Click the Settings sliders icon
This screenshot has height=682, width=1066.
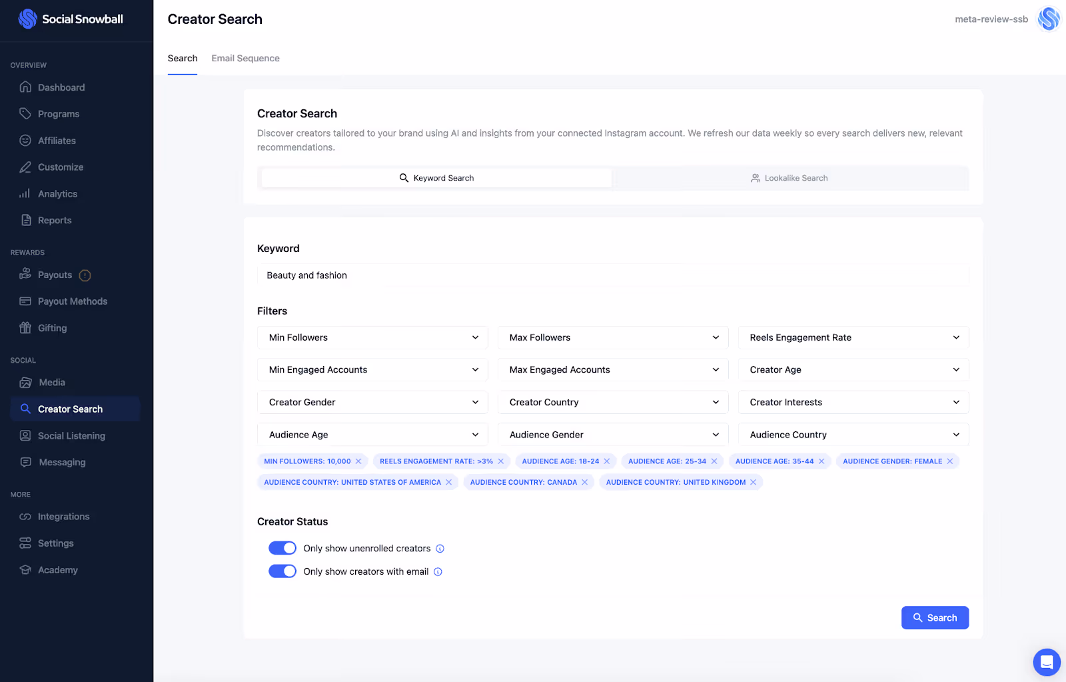click(25, 543)
